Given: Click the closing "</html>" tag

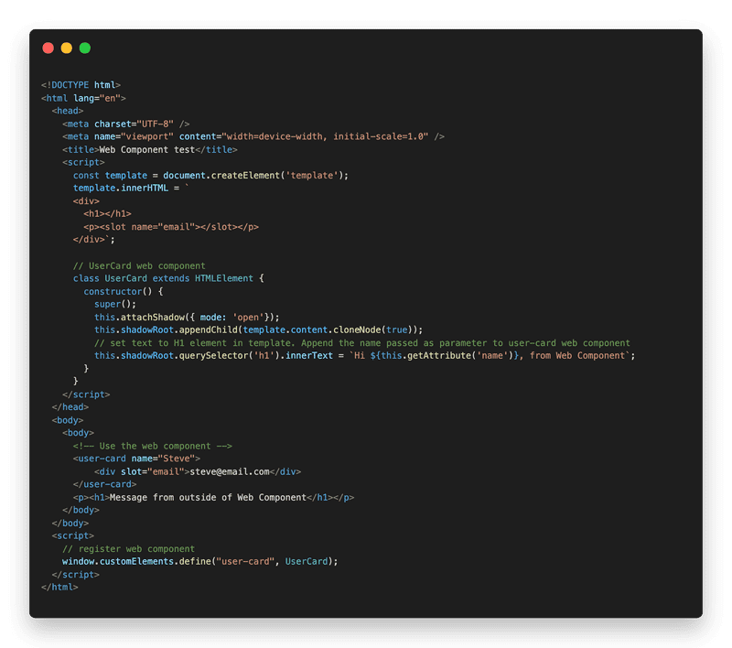Looking at the screenshot, I should click(59, 587).
